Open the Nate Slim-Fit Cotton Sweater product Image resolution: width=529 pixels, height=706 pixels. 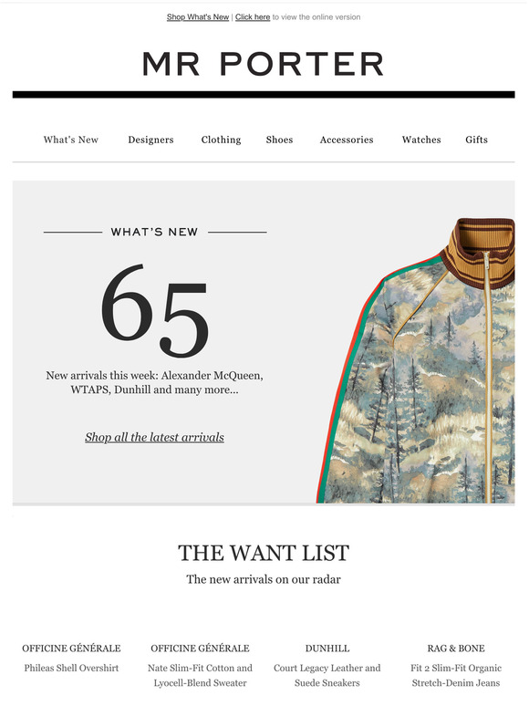200,675
